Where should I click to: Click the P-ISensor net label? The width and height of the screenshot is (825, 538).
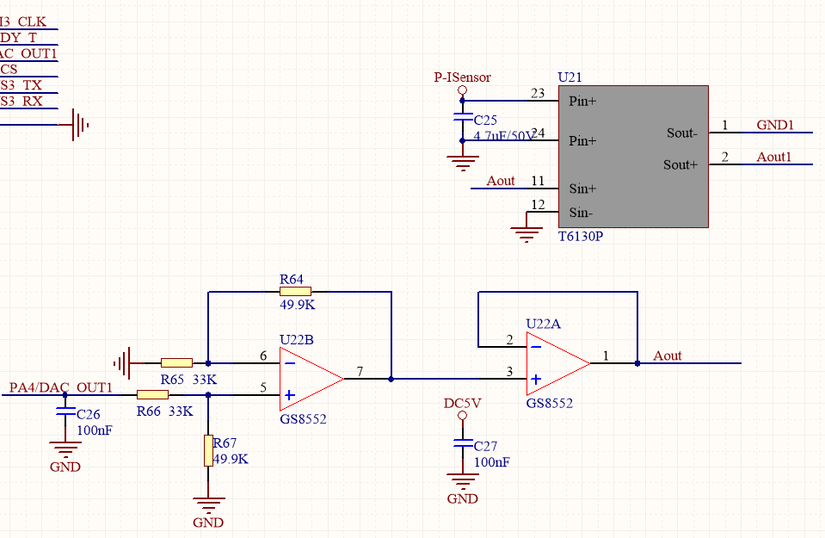pyautogui.click(x=462, y=77)
